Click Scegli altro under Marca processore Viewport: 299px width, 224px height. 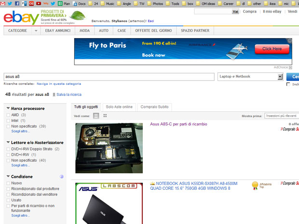click(x=21, y=131)
